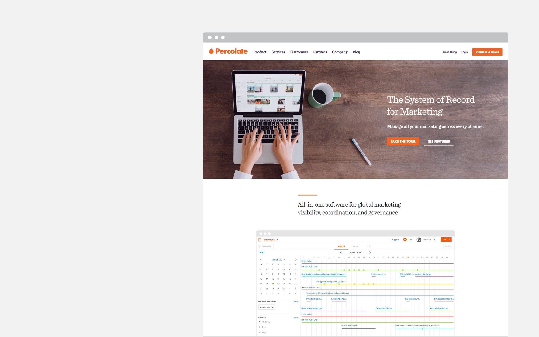Open the Music Is What Moves You campaign
This screenshot has height=337, width=539.
tap(312, 308)
